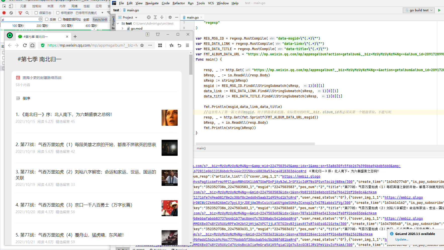This screenshot has height=250, width=444.
Task: Click the browser undo closed tab icon
Action: pyautogui.click(x=179, y=45)
